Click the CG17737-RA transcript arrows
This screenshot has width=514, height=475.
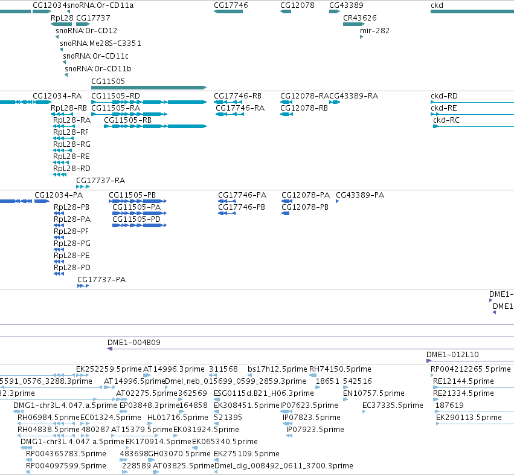click(83, 187)
